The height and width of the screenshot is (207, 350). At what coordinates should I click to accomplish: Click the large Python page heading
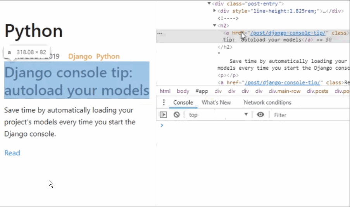(x=33, y=31)
